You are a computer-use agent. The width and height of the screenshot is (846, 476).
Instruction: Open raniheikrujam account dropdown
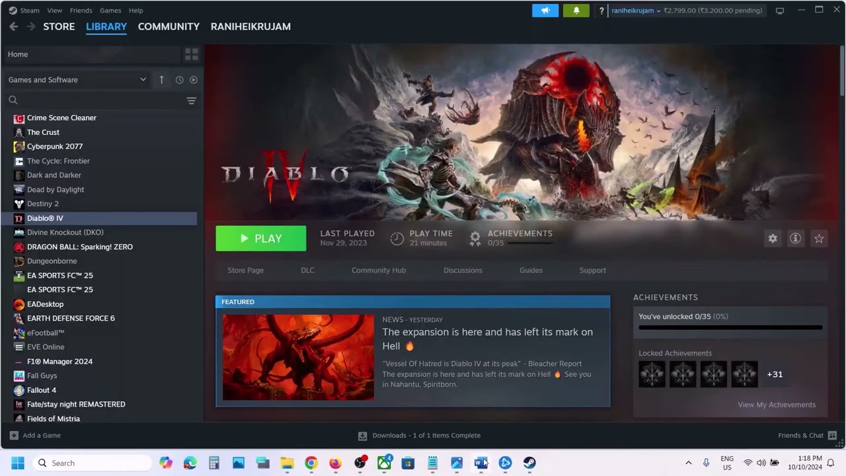[636, 11]
